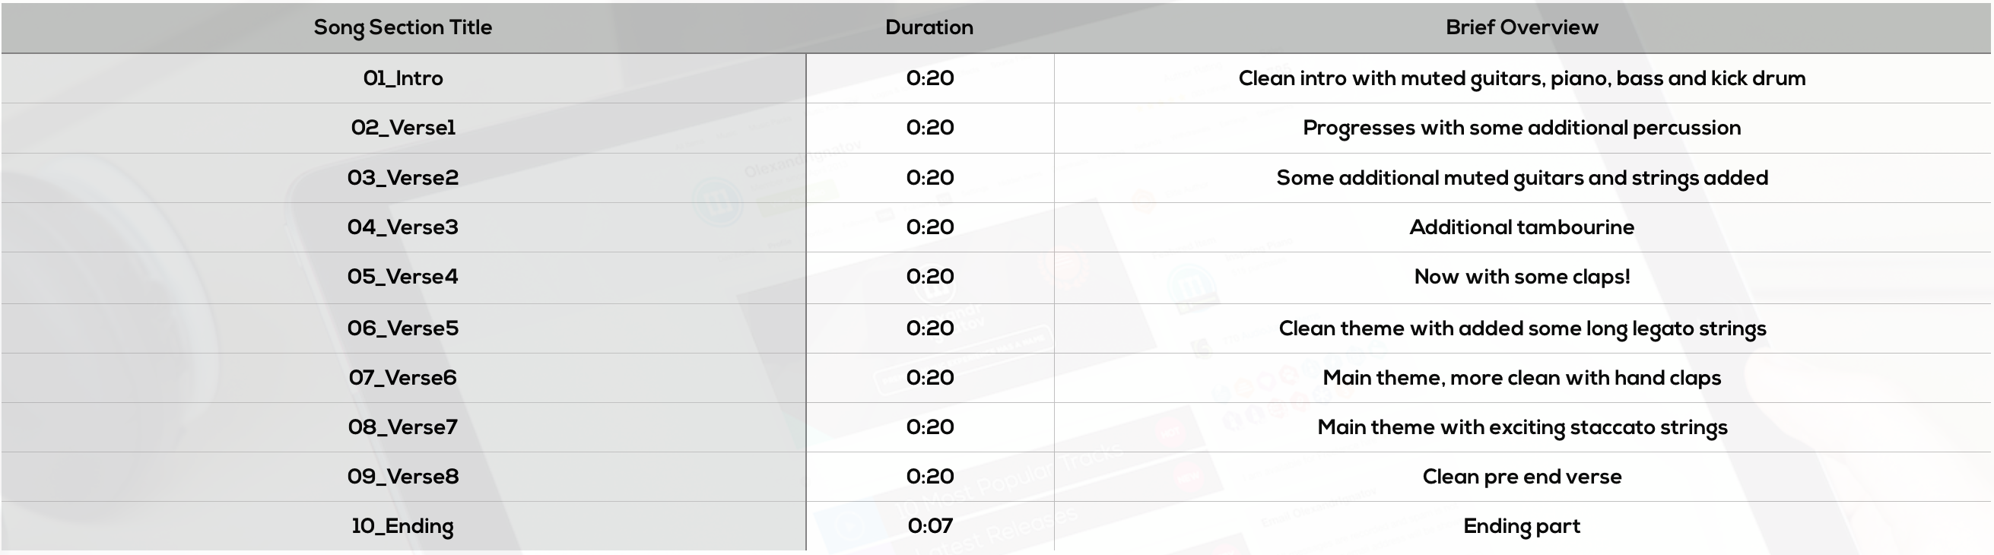Click the 'Additional tambourine' description
The width and height of the screenshot is (1994, 555).
(x=1521, y=227)
